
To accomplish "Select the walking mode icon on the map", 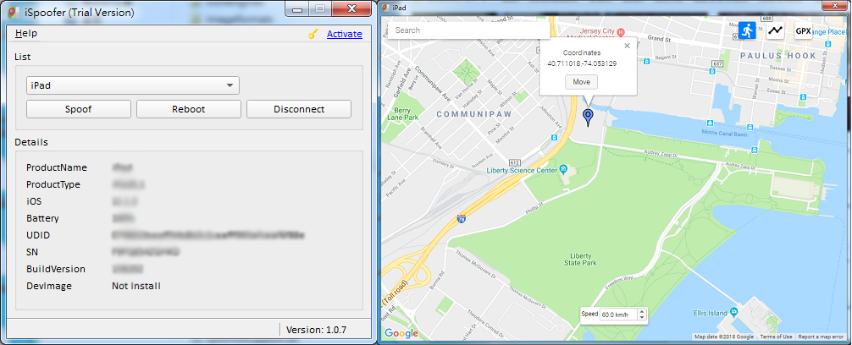I will (747, 30).
